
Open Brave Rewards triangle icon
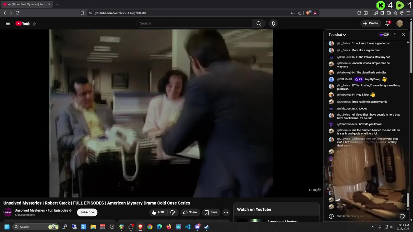[315, 13]
